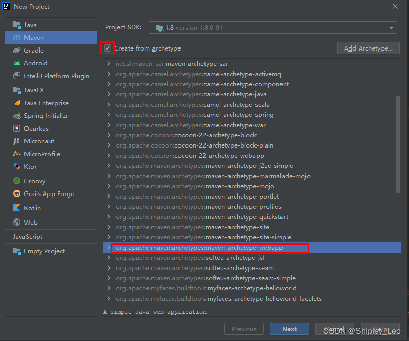
Task: Select Kotlin project type label
Action: coord(32,208)
